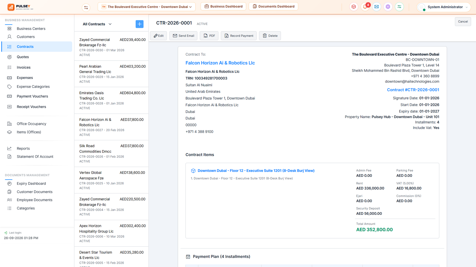Screen dimensions: 476x267
Task: Open the All Contracts filter dropdown
Action: [x=97, y=24]
